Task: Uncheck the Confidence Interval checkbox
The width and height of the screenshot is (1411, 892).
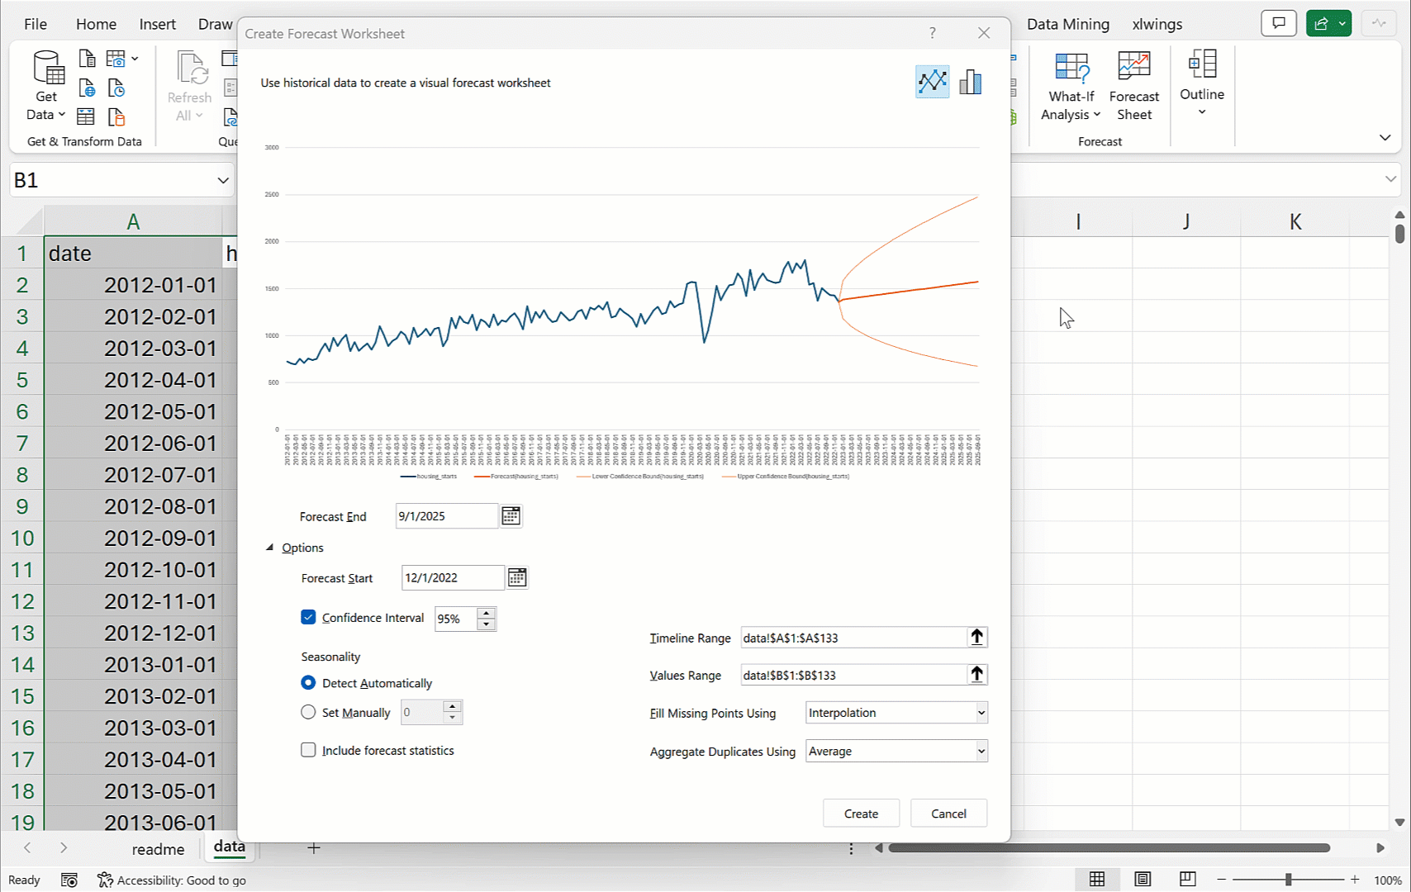Action: click(308, 618)
